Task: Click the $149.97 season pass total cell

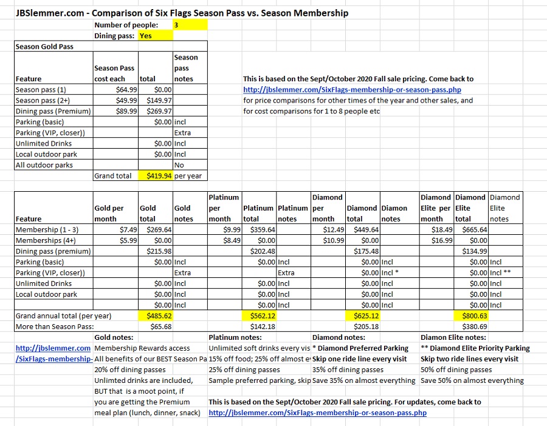Action: click(156, 100)
